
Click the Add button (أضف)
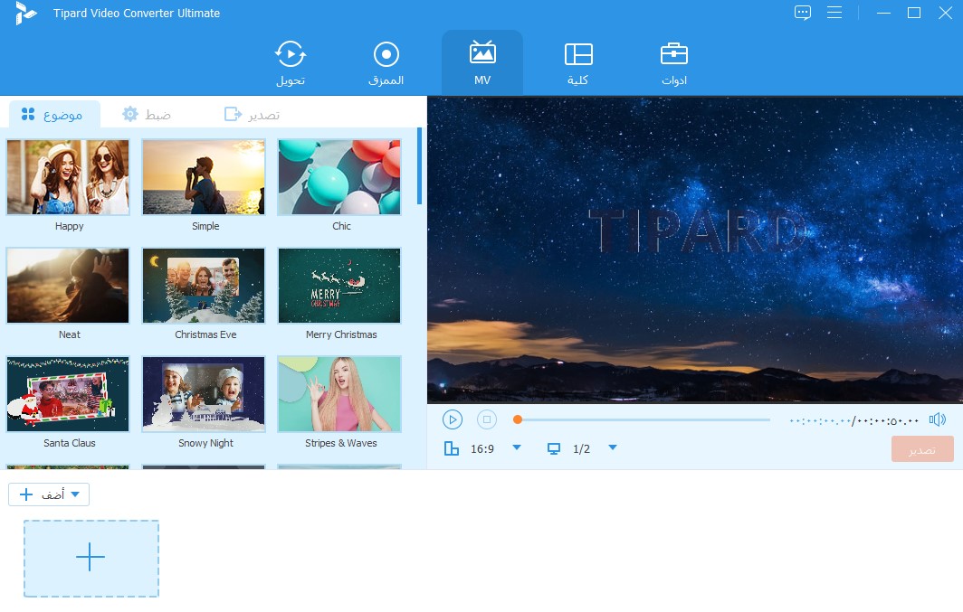click(49, 494)
